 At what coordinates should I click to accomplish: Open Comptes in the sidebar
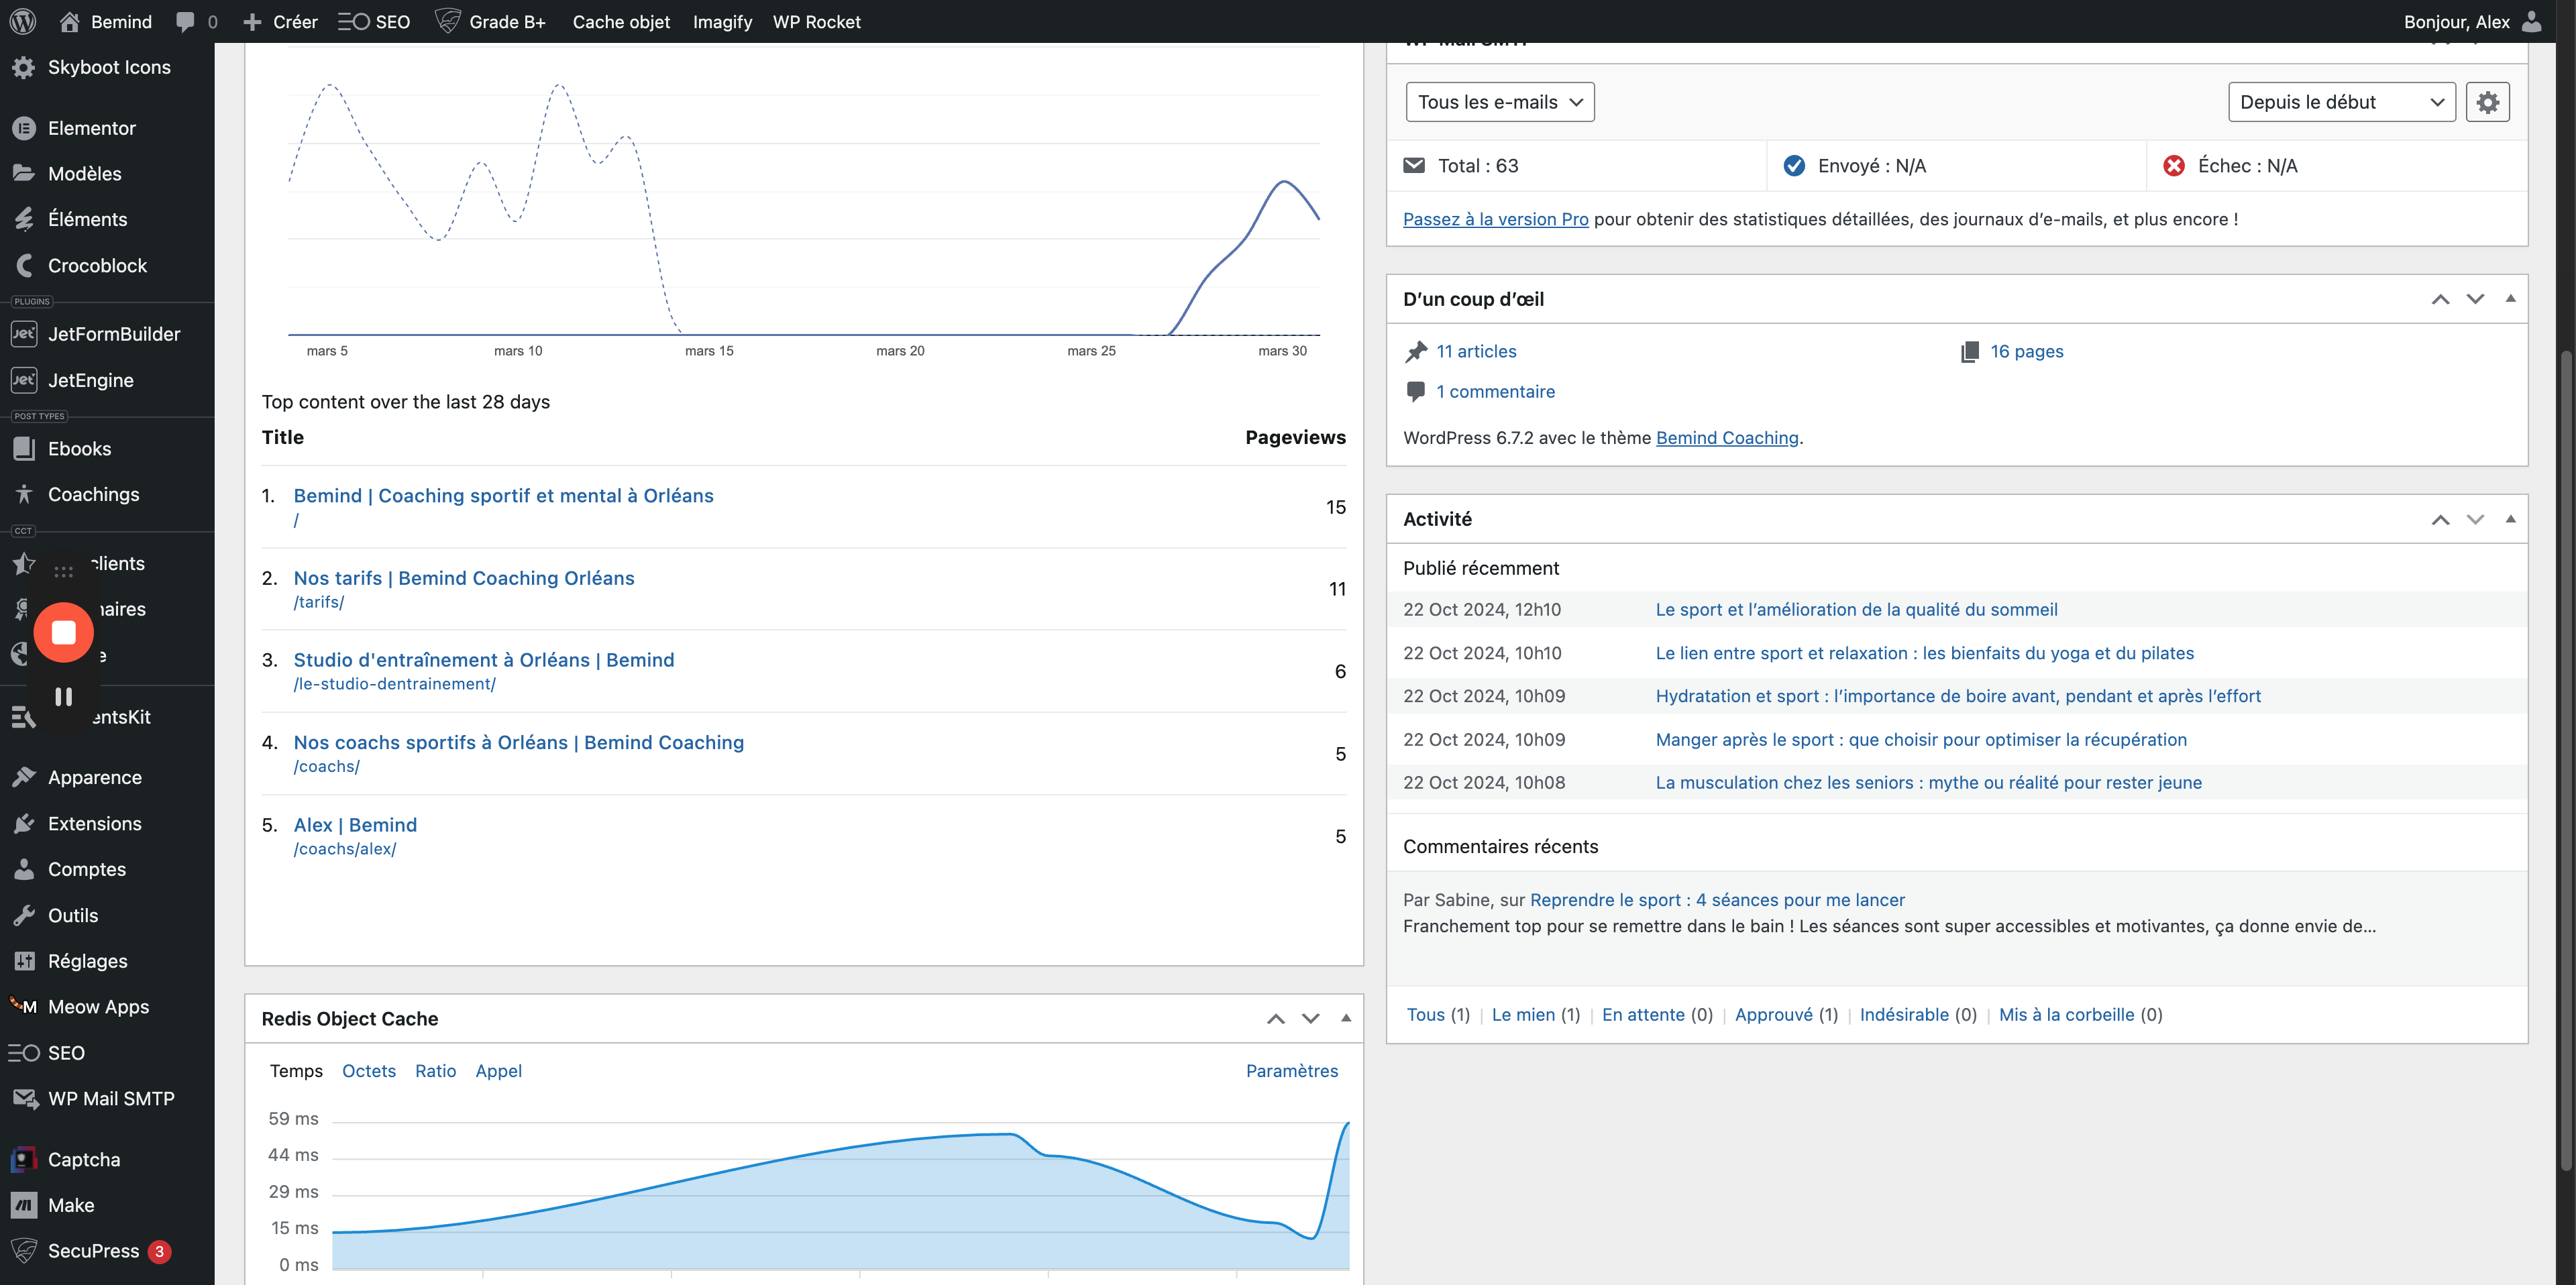107,869
